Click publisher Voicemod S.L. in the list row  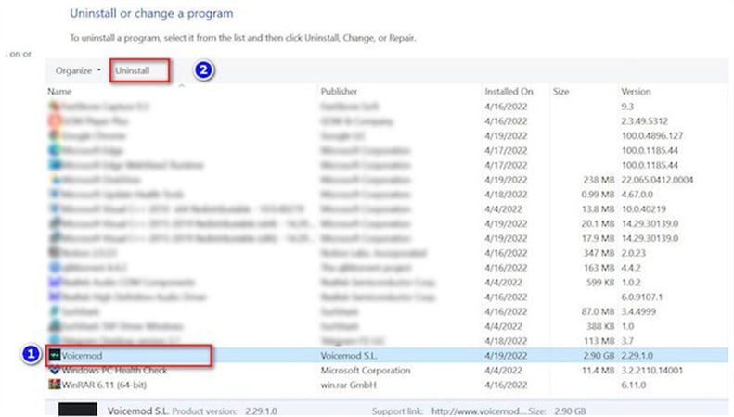click(349, 355)
